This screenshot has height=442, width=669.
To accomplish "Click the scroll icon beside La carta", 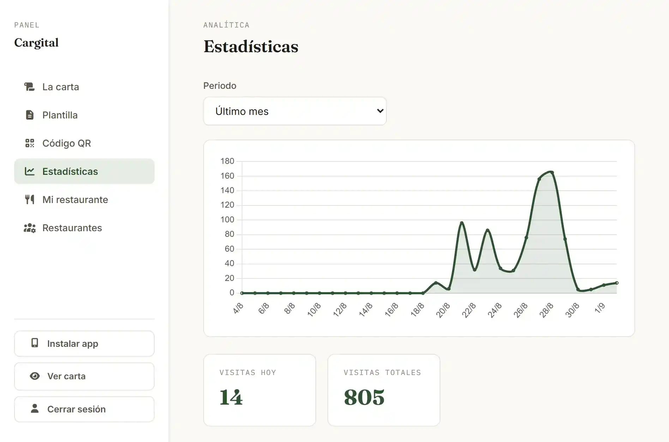I will 29,87.
